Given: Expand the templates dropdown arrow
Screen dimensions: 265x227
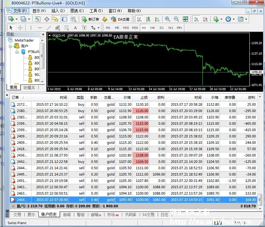Looking at the screenshot, I should [x=246, y=19].
